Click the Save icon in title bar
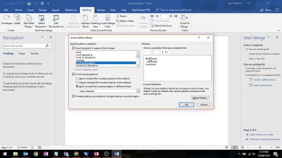The image size is (282, 158). (29, 4)
